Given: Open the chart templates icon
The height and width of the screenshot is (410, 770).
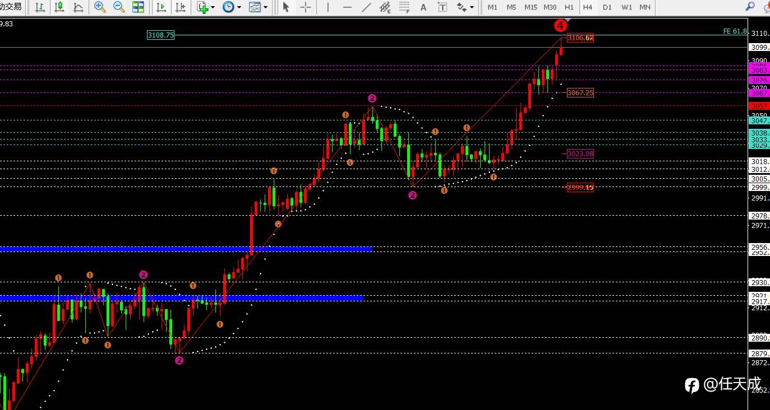Looking at the screenshot, I should 255,7.
